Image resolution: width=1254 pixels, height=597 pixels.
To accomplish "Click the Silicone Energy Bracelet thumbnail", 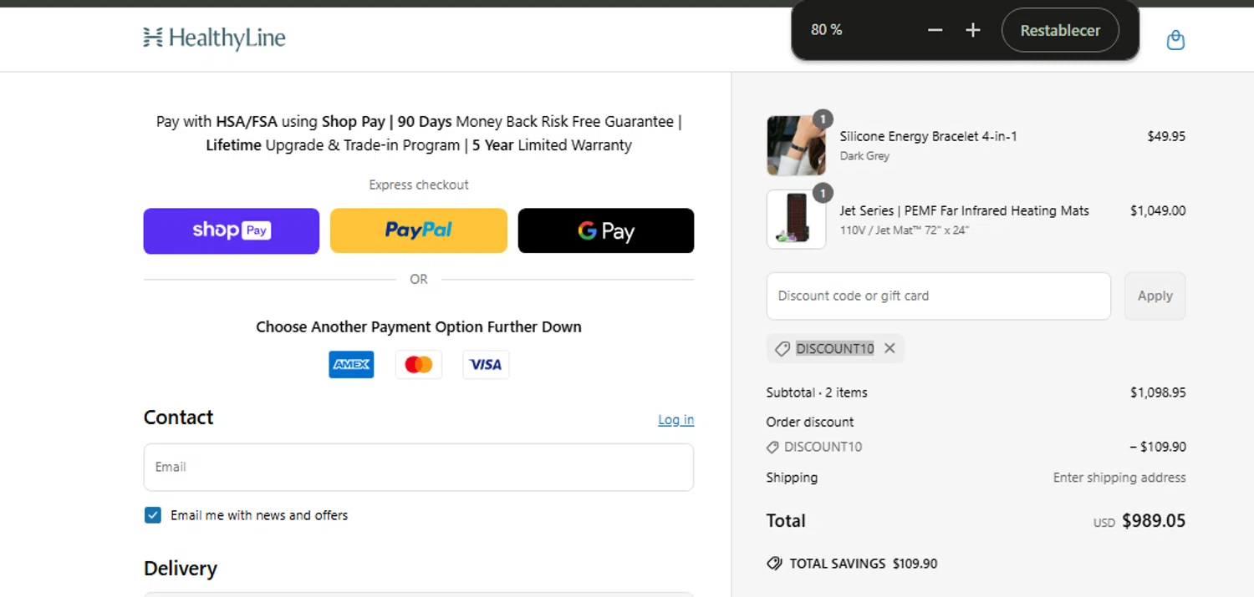I will click(x=796, y=146).
